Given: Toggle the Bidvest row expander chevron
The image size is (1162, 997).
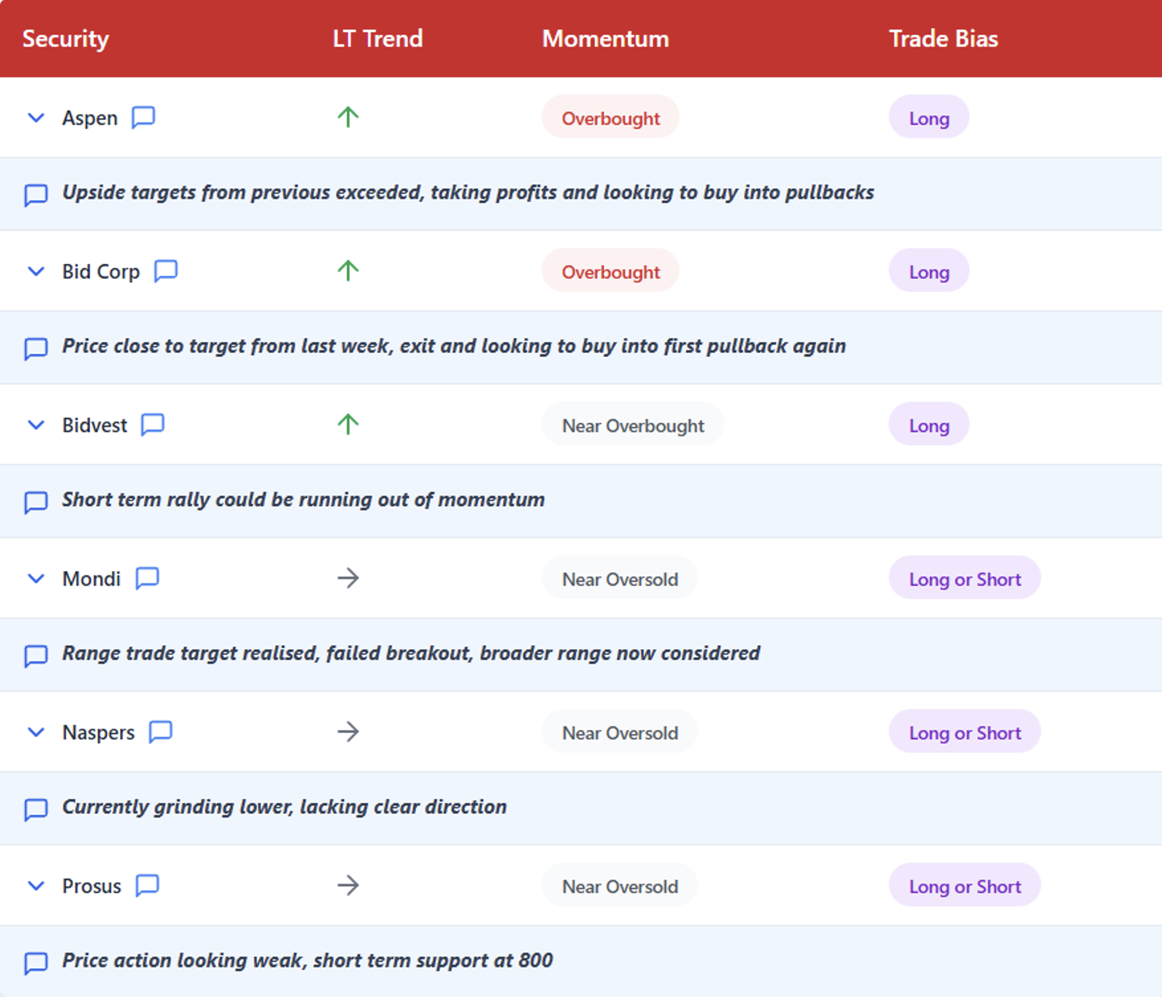Looking at the screenshot, I should 36,425.
